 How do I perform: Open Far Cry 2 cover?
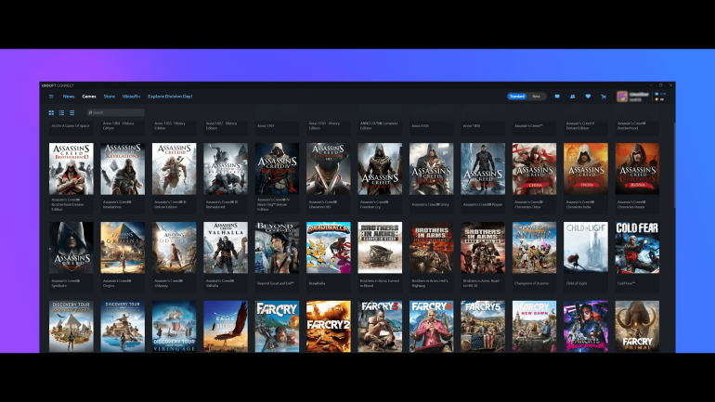tap(329, 327)
